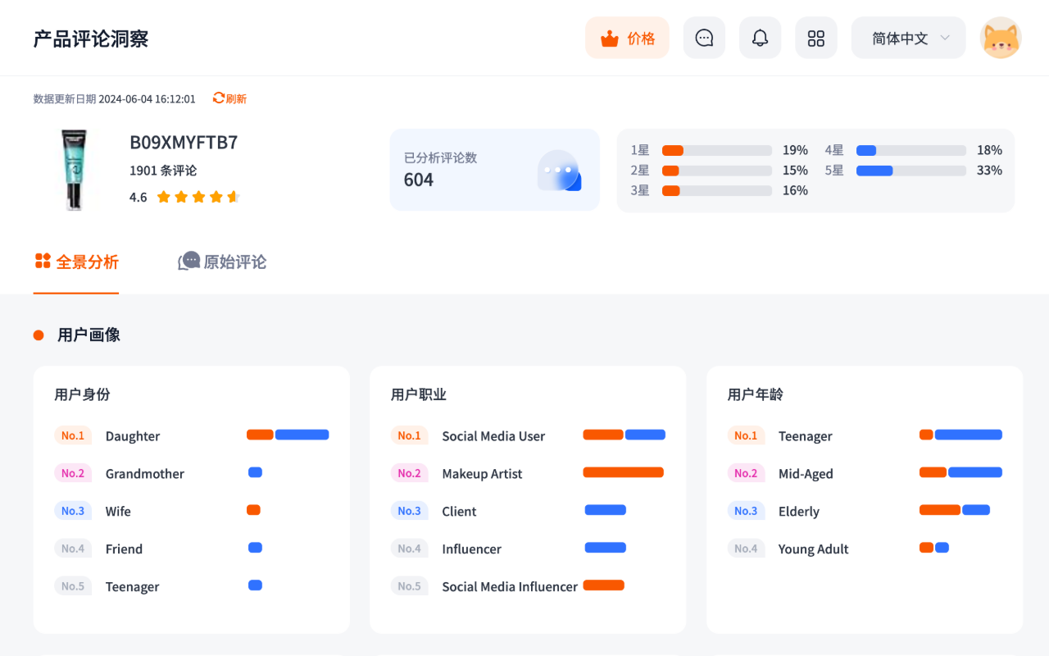
Task: Select the 全景分析 tab
Action: point(87,261)
